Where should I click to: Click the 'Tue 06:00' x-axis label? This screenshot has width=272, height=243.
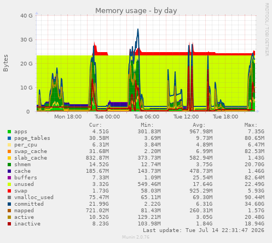pyautogui.click(x=147, y=117)
